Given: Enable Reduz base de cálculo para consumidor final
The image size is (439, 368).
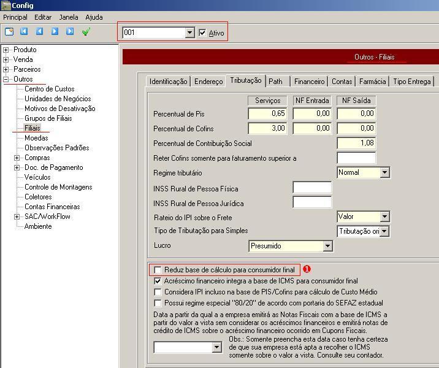Looking at the screenshot, I should coord(158,270).
